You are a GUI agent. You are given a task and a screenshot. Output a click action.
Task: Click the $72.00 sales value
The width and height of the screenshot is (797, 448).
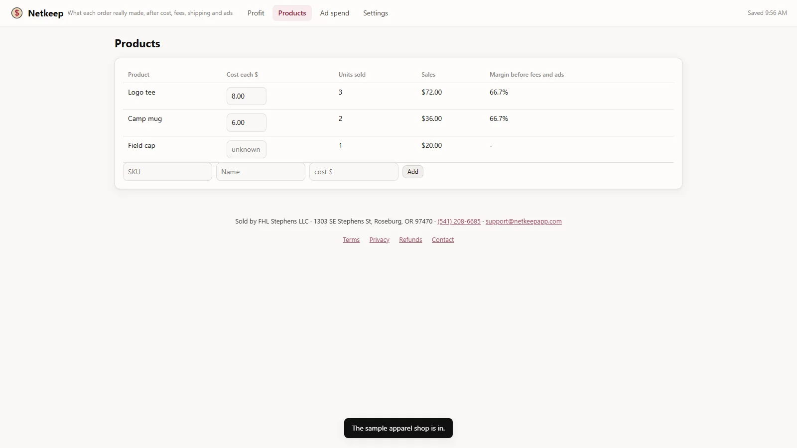tap(431, 93)
